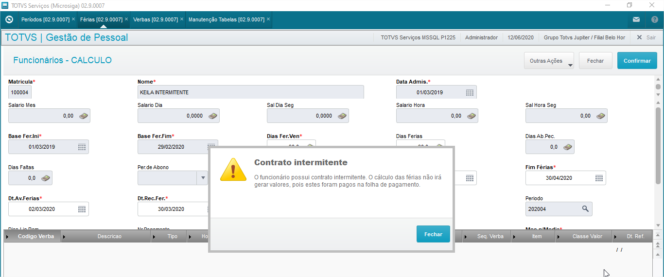The image size is (664, 277).
Task: Click the Matricula field with 100004
Action: (20, 92)
